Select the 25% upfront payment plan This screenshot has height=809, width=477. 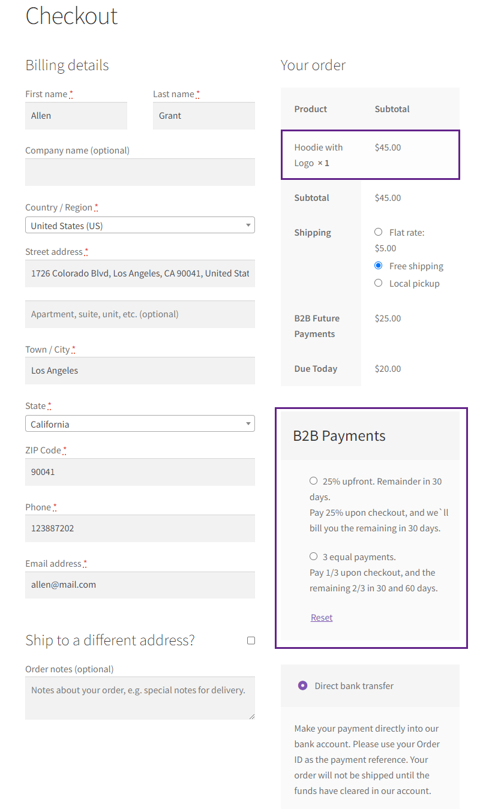click(313, 480)
